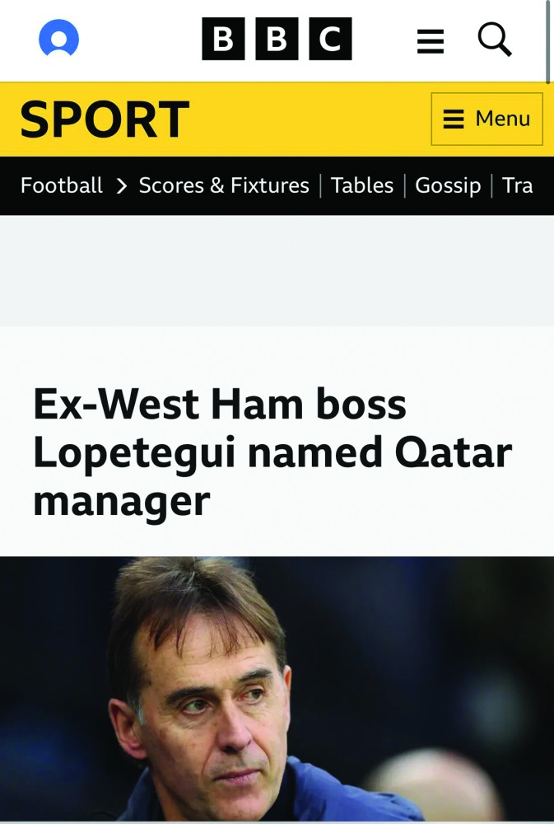Open the account profile icon
The height and width of the screenshot is (824, 554).
[58, 39]
